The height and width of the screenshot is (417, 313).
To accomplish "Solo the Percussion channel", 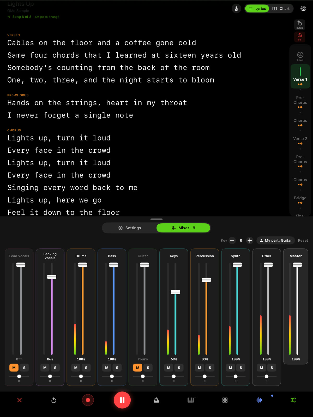I will click(210, 368).
